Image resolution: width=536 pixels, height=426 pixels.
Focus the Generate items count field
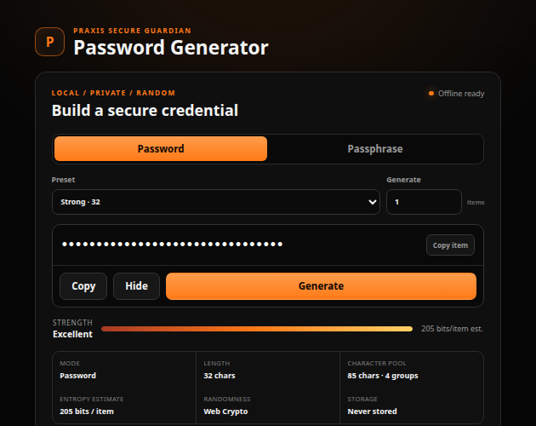tap(424, 202)
